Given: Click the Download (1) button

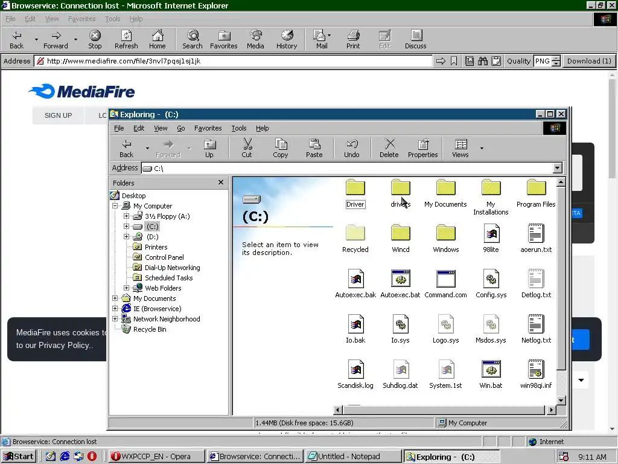Looking at the screenshot, I should [x=589, y=61].
